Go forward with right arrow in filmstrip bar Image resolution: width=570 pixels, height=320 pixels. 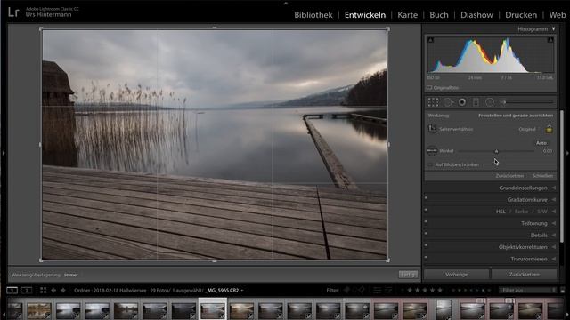[x=63, y=291]
